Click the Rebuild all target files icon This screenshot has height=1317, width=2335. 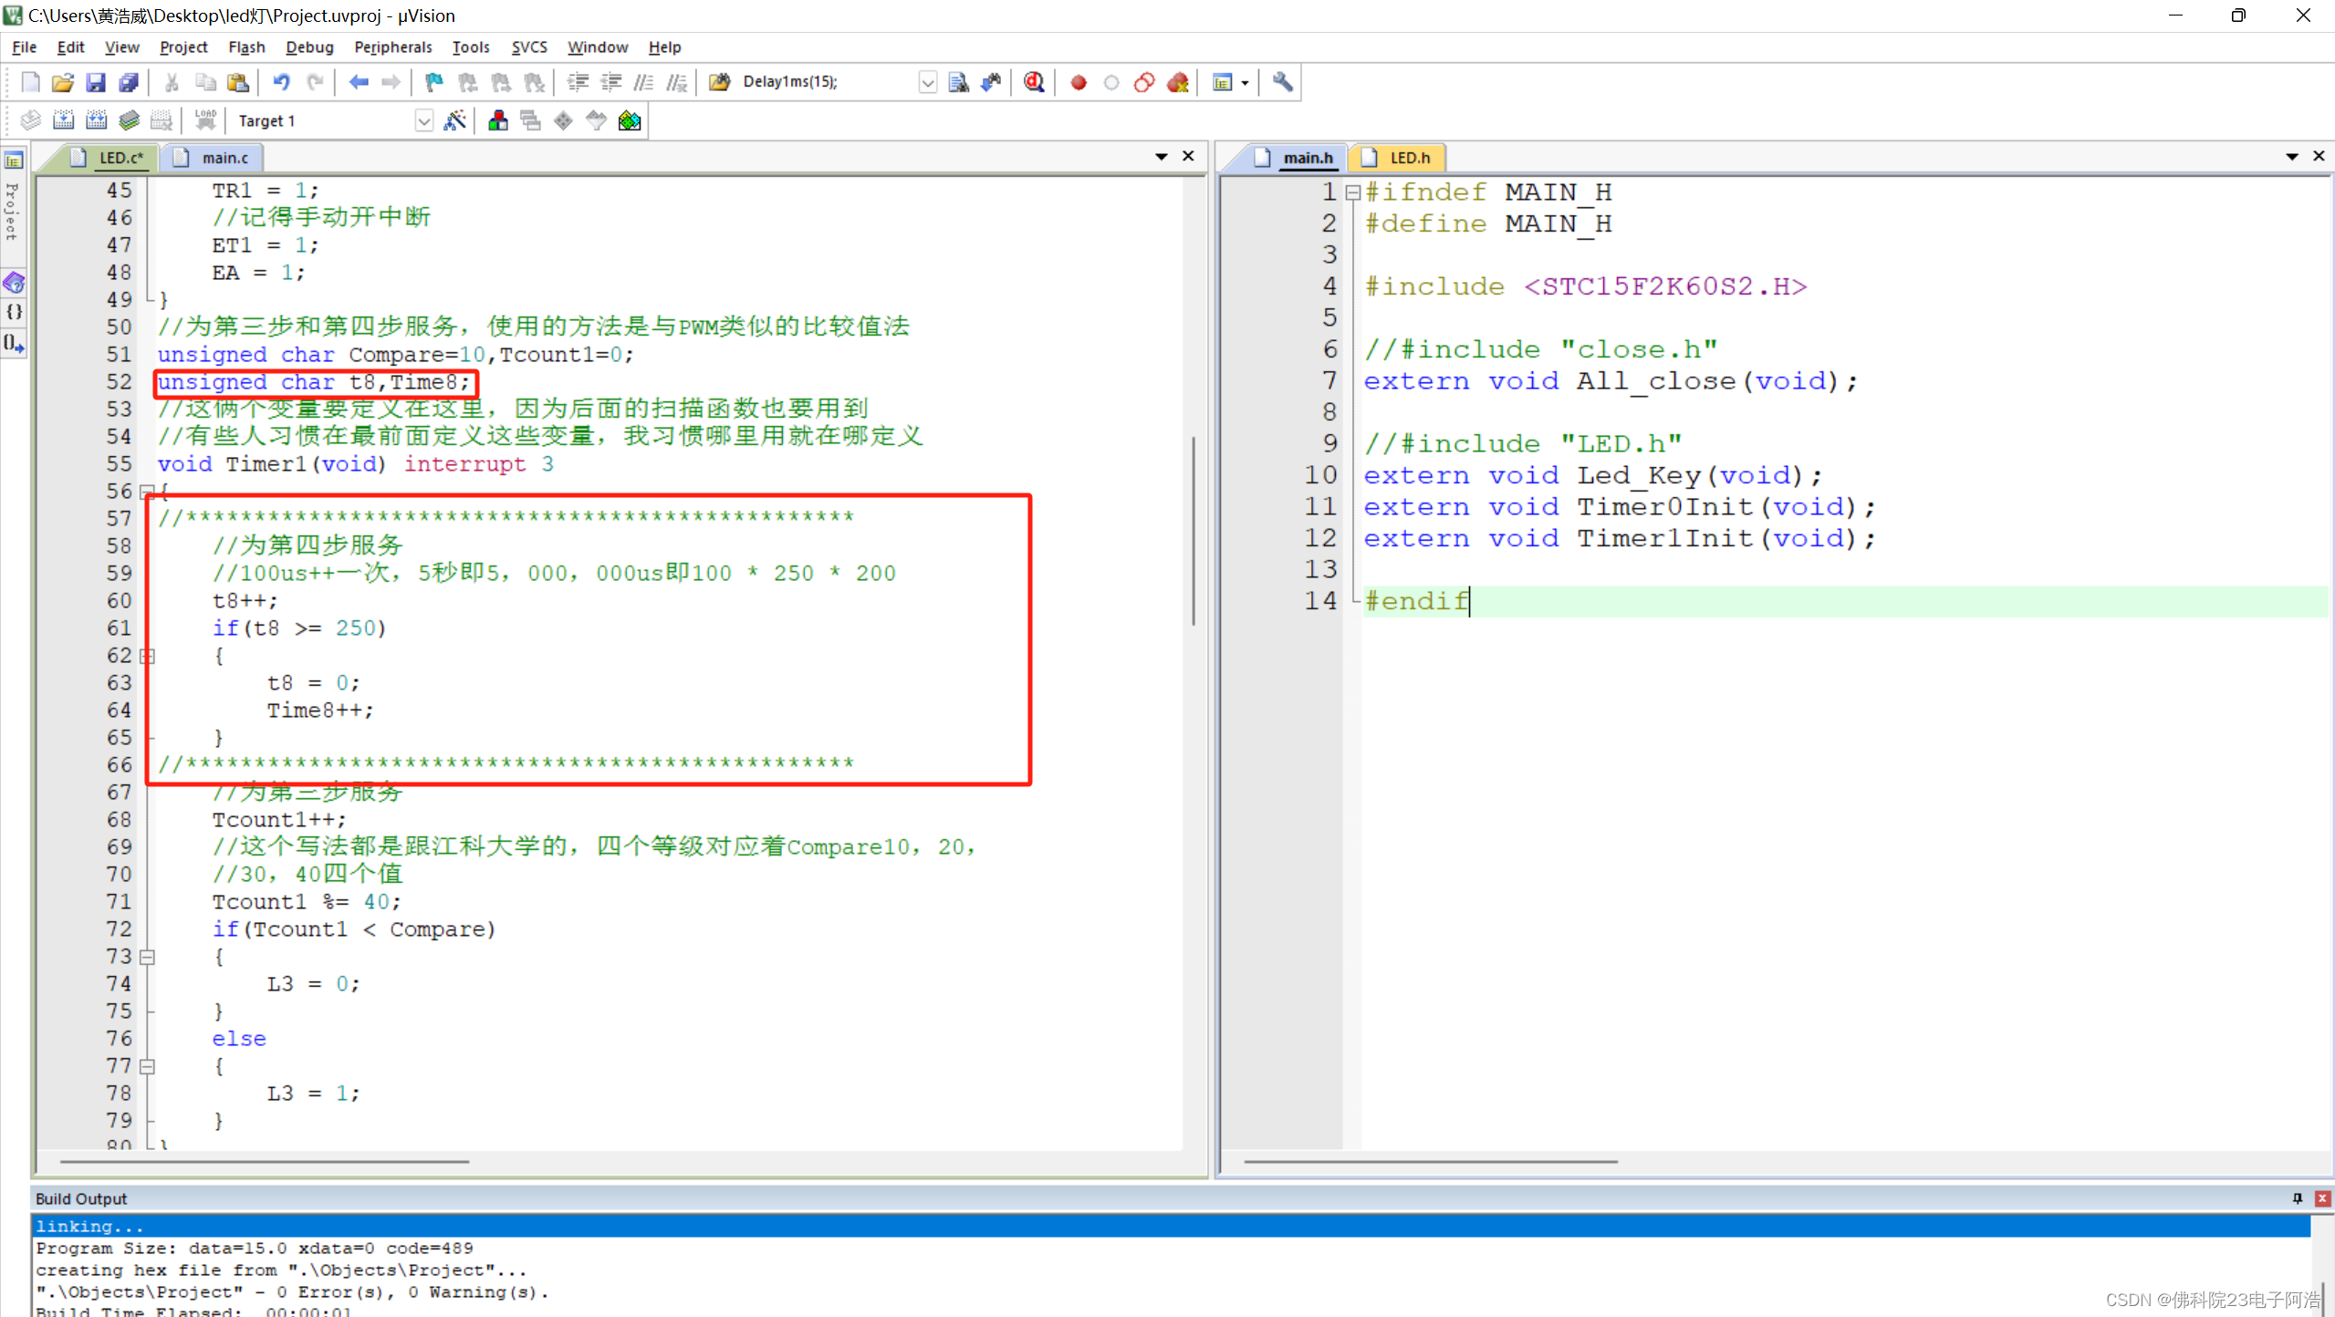pyautogui.click(x=96, y=120)
